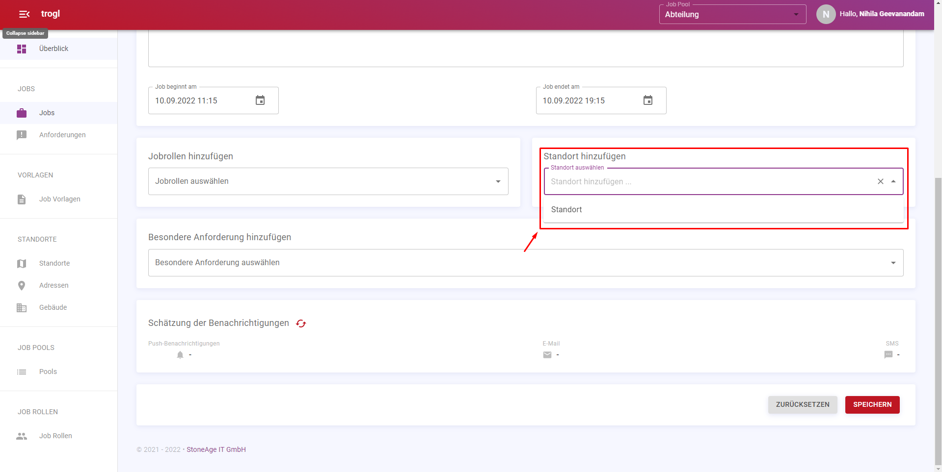Navigate to Pools in the sidebar
The image size is (942, 472).
(x=48, y=372)
